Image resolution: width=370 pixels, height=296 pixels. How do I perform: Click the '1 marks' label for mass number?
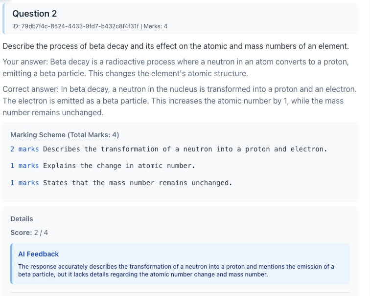pyautogui.click(x=24, y=183)
